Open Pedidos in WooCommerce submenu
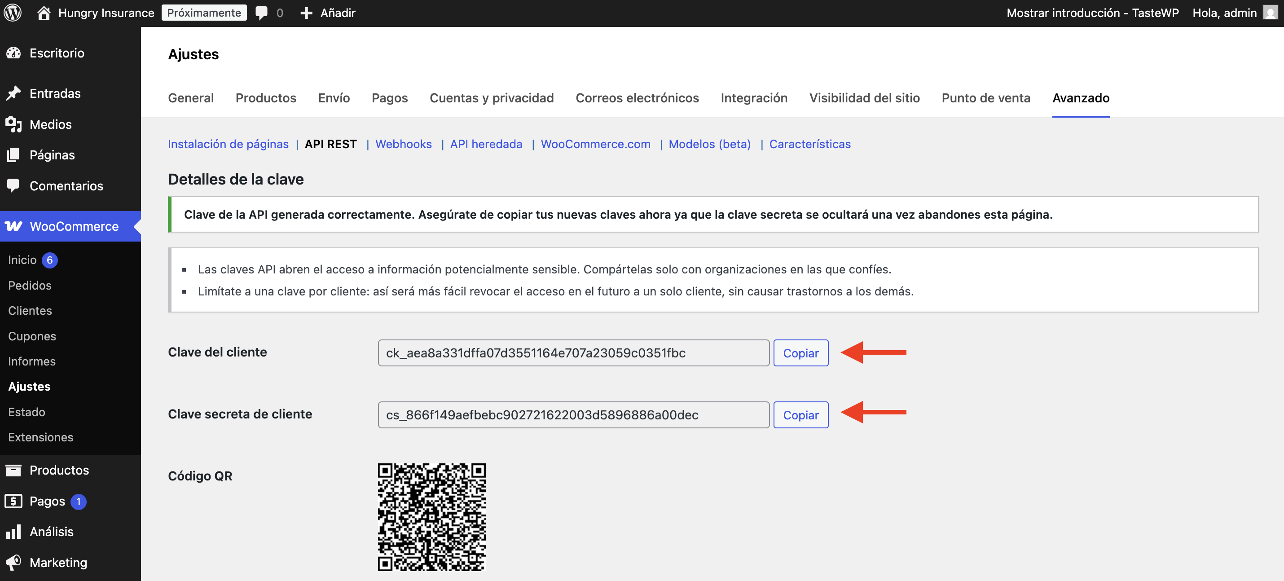Image resolution: width=1284 pixels, height=581 pixels. (30, 285)
